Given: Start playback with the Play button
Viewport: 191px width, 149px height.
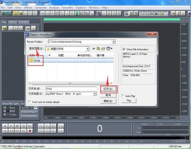Looking at the screenshot, I should point(11,126).
